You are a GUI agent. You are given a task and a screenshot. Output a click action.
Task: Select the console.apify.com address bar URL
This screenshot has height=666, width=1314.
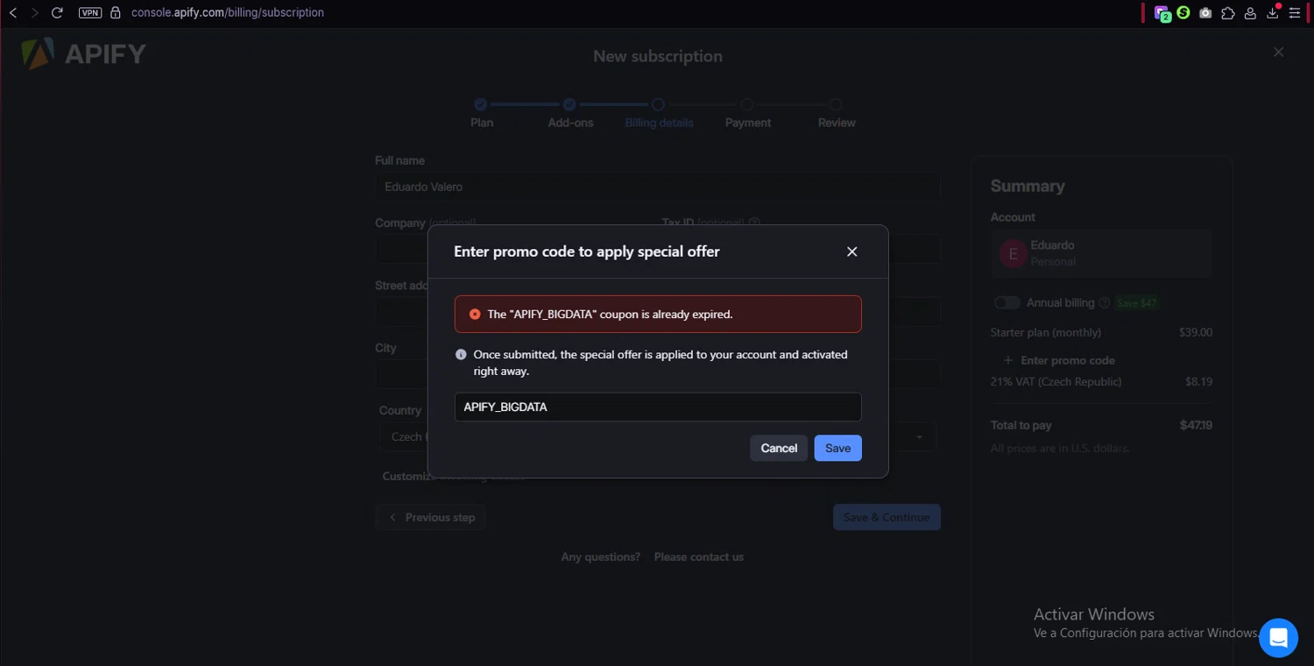click(228, 12)
